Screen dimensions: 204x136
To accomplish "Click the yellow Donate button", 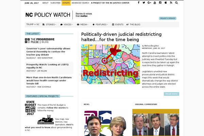I will point(66,3).
